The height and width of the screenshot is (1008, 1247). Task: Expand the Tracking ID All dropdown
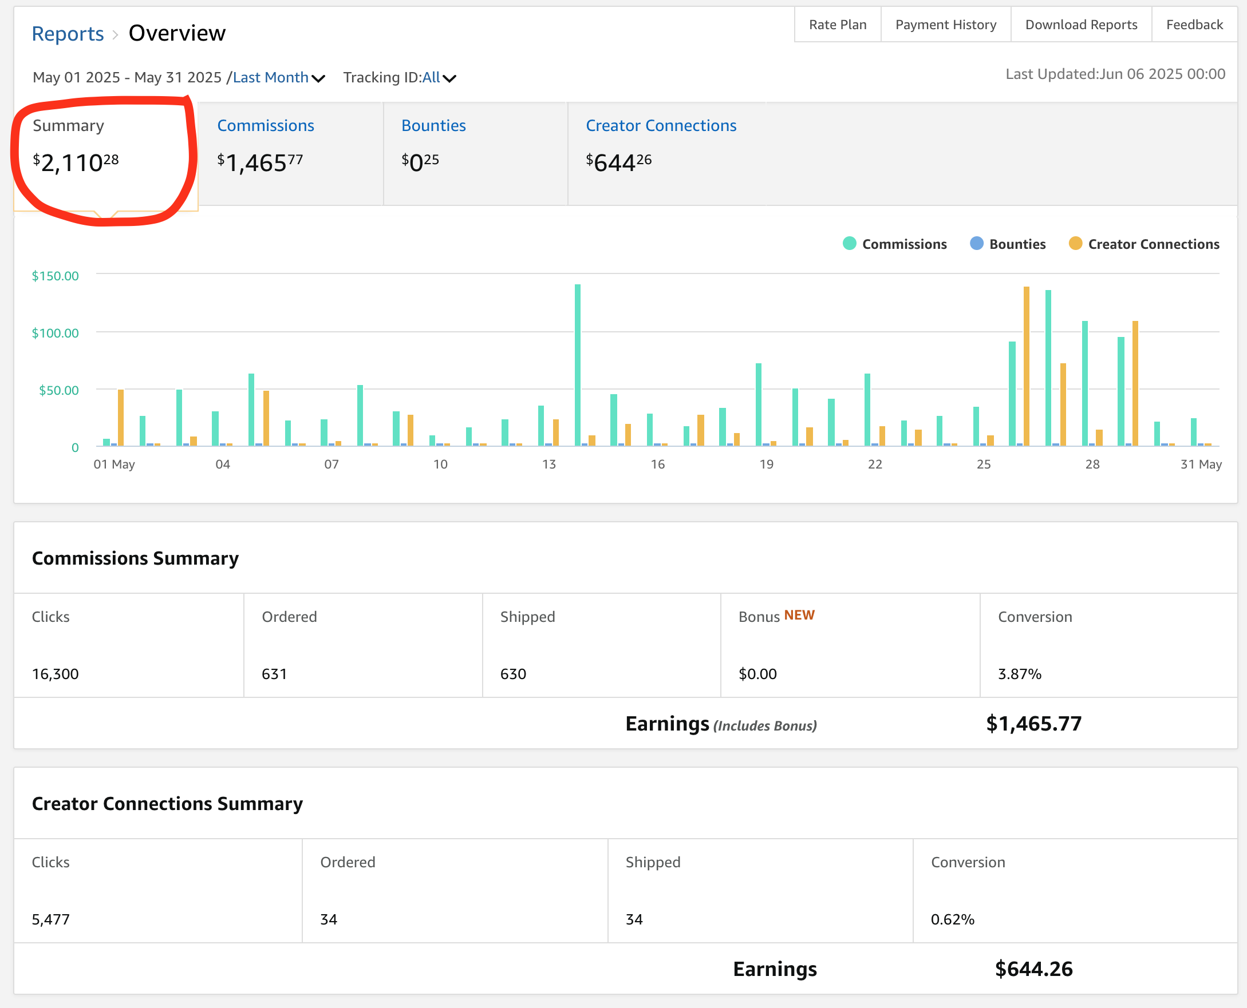coord(431,77)
